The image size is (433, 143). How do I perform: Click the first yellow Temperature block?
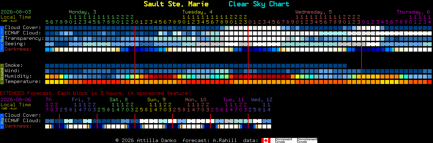pos(47,82)
